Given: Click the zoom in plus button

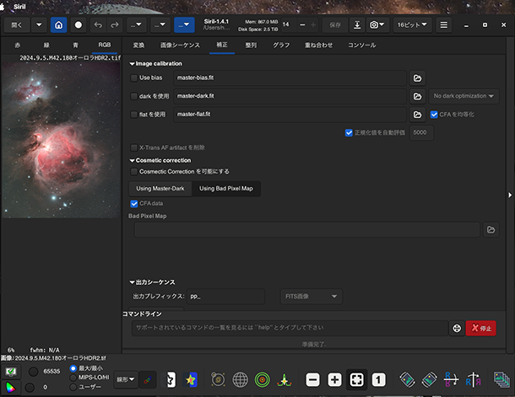Looking at the screenshot, I should coord(334,379).
